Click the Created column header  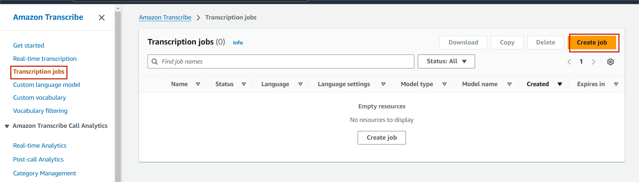538,84
